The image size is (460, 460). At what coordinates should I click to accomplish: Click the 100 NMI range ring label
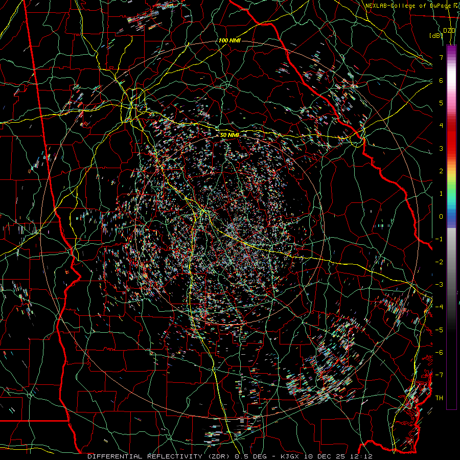pyautogui.click(x=229, y=40)
